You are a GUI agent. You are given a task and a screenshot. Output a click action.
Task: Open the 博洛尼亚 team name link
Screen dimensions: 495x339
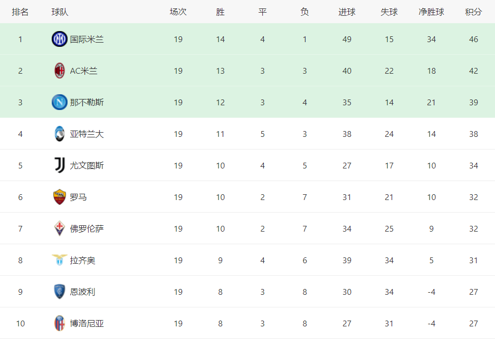click(x=87, y=324)
